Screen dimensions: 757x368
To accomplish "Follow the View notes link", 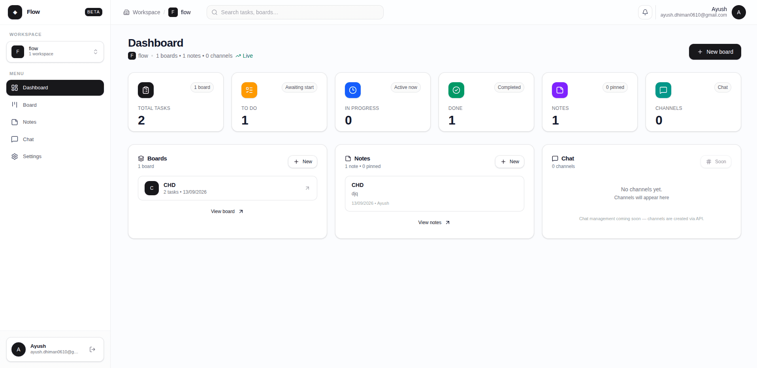I will coord(434,223).
